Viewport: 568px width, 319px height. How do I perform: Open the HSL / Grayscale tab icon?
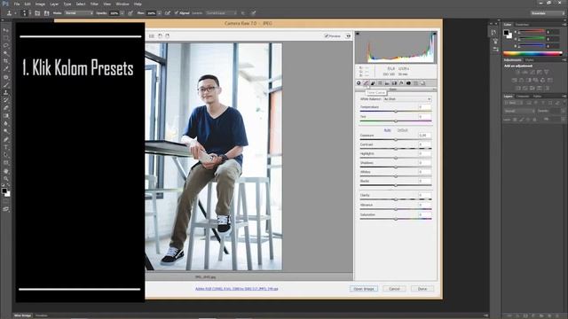pyautogui.click(x=380, y=83)
